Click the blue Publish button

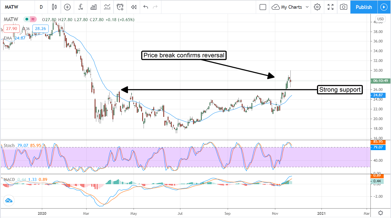coord(364,7)
